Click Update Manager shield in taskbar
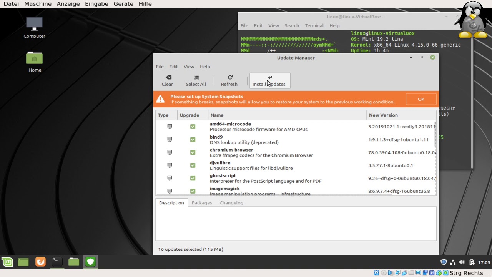This screenshot has height=277, width=492. coord(90,262)
